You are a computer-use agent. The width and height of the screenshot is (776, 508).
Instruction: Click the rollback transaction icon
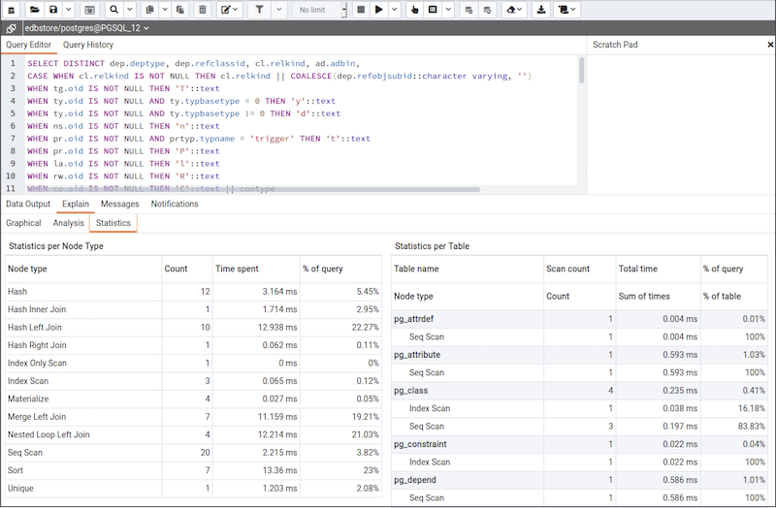(488, 10)
